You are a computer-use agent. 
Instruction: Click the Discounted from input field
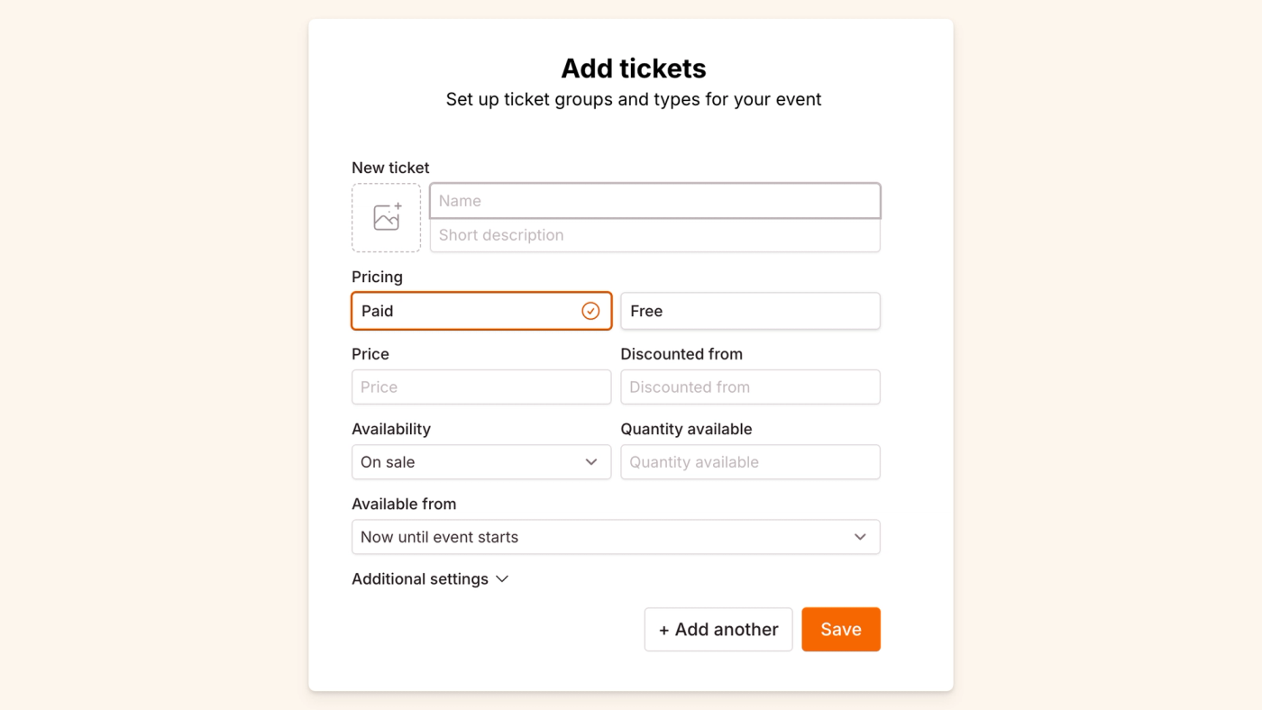coord(749,387)
